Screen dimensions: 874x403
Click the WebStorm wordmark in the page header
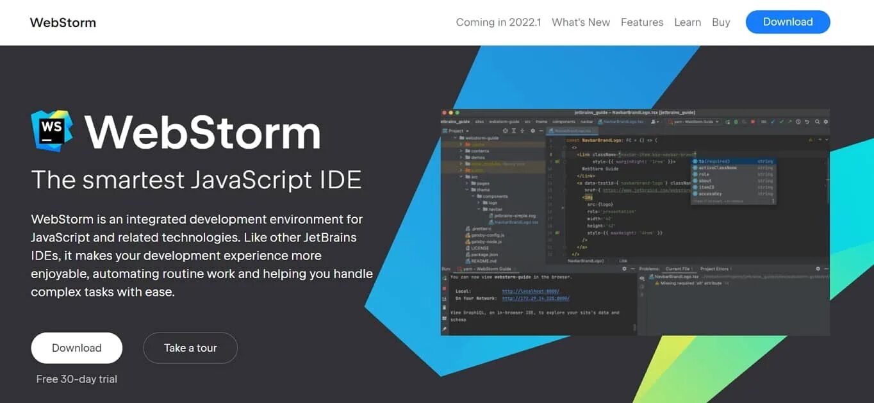[63, 22]
